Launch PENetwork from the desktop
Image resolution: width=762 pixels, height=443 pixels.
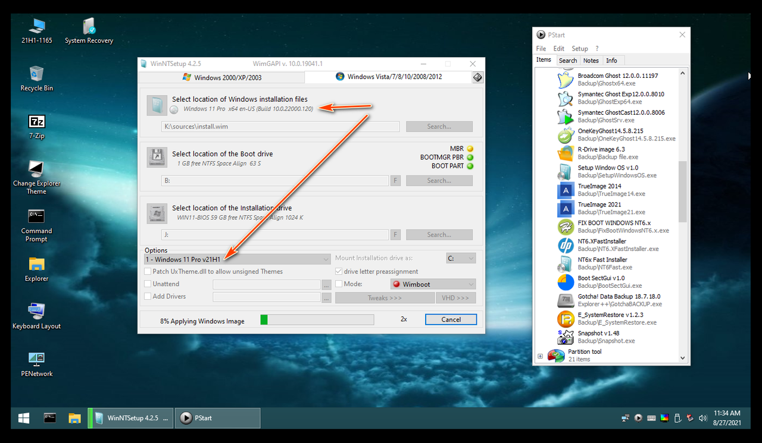[x=37, y=363]
